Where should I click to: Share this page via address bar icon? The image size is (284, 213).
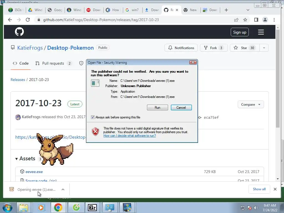tap(236, 20)
